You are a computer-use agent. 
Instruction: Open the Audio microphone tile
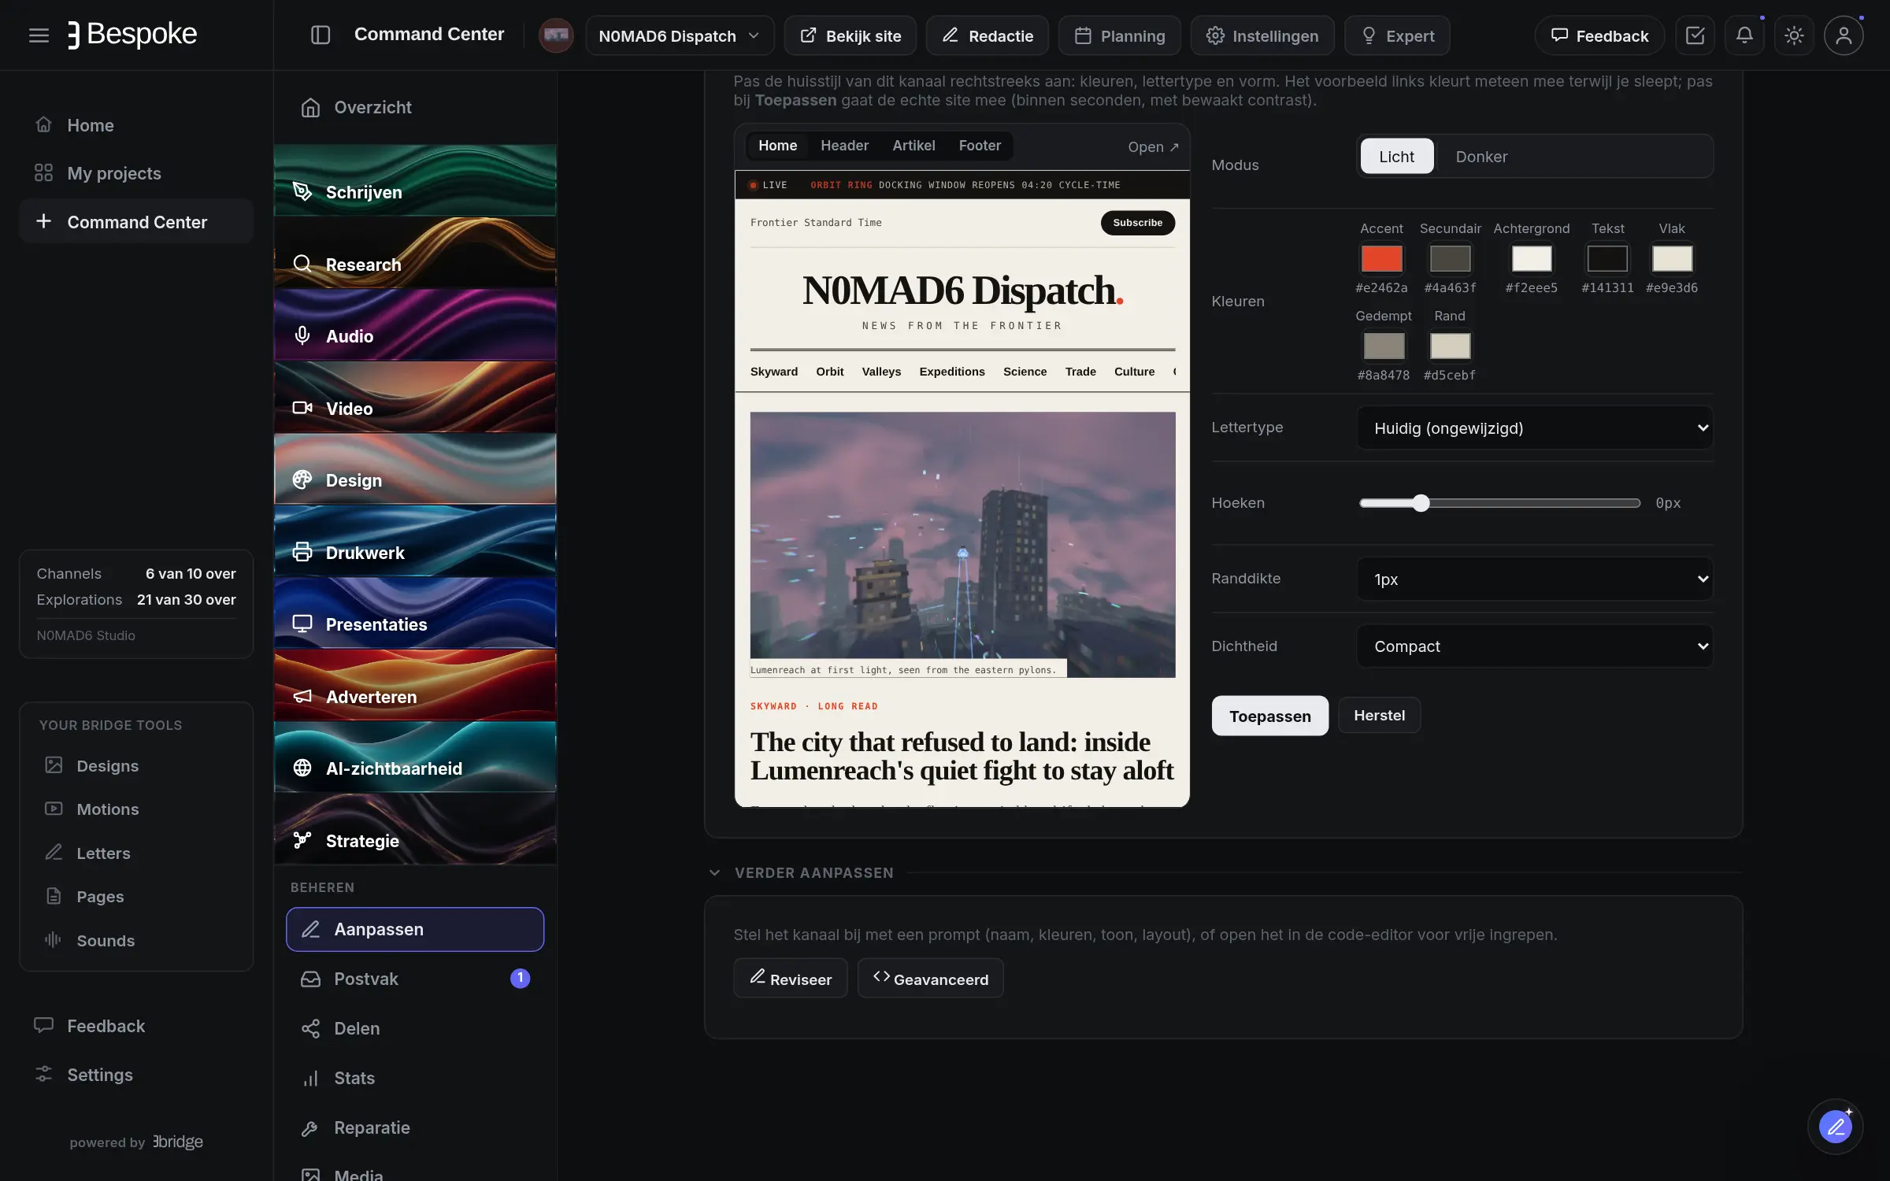(415, 324)
